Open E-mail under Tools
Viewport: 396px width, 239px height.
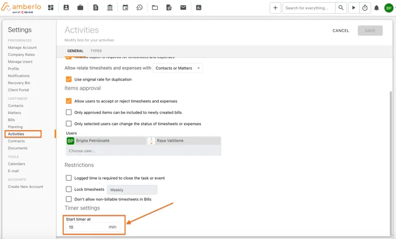click(x=13, y=171)
